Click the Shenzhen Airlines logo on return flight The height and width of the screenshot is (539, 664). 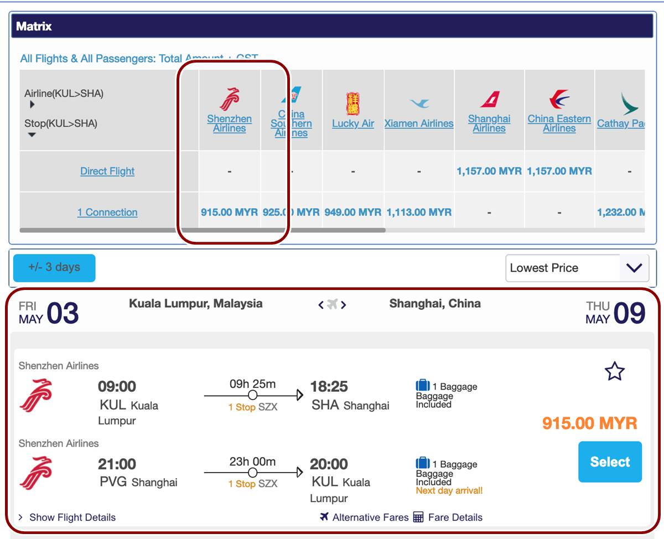click(36, 473)
